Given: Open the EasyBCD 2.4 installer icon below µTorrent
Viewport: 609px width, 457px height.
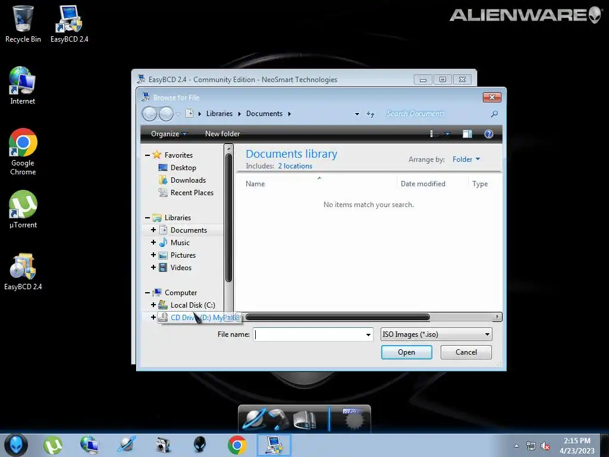Looking at the screenshot, I should tap(23, 271).
